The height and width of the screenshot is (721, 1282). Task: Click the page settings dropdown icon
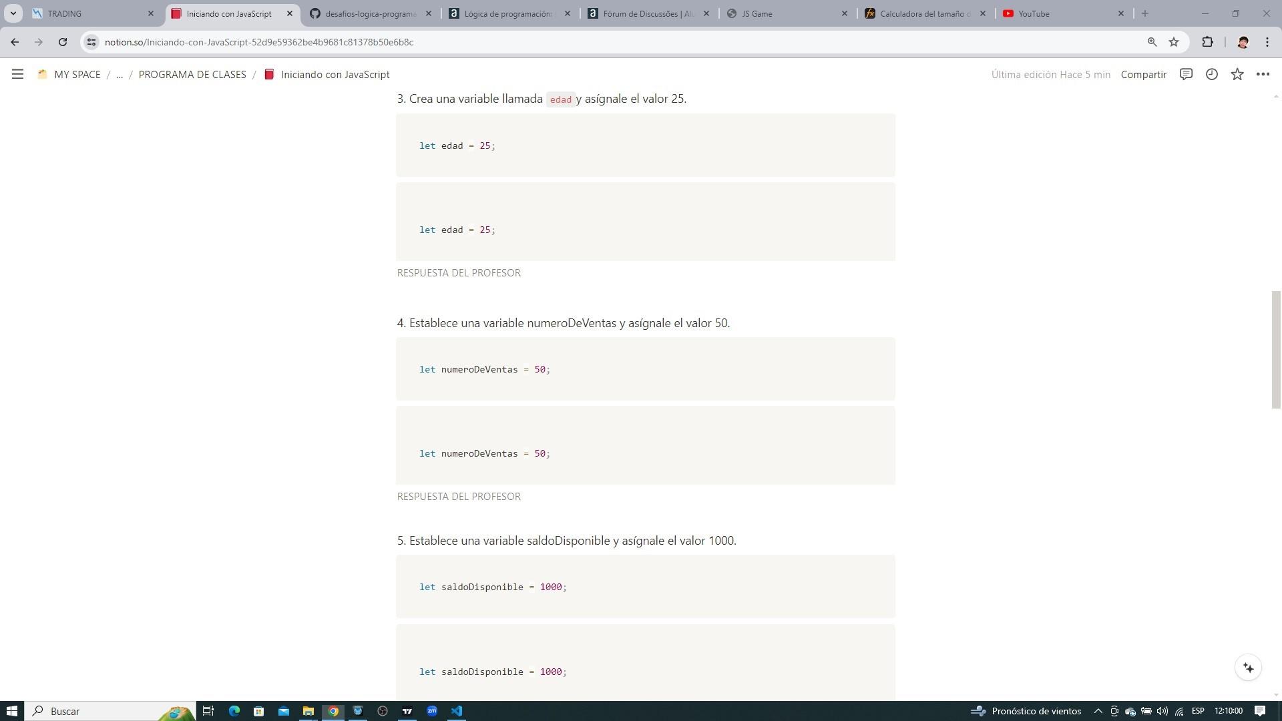tap(1265, 74)
